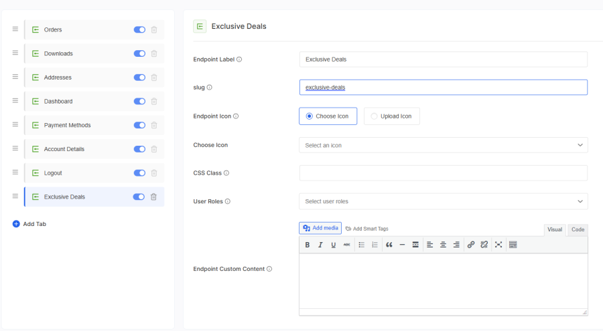Image resolution: width=603 pixels, height=331 pixels.
Task: Delete the Exclusive Deals tab
Action: (153, 197)
